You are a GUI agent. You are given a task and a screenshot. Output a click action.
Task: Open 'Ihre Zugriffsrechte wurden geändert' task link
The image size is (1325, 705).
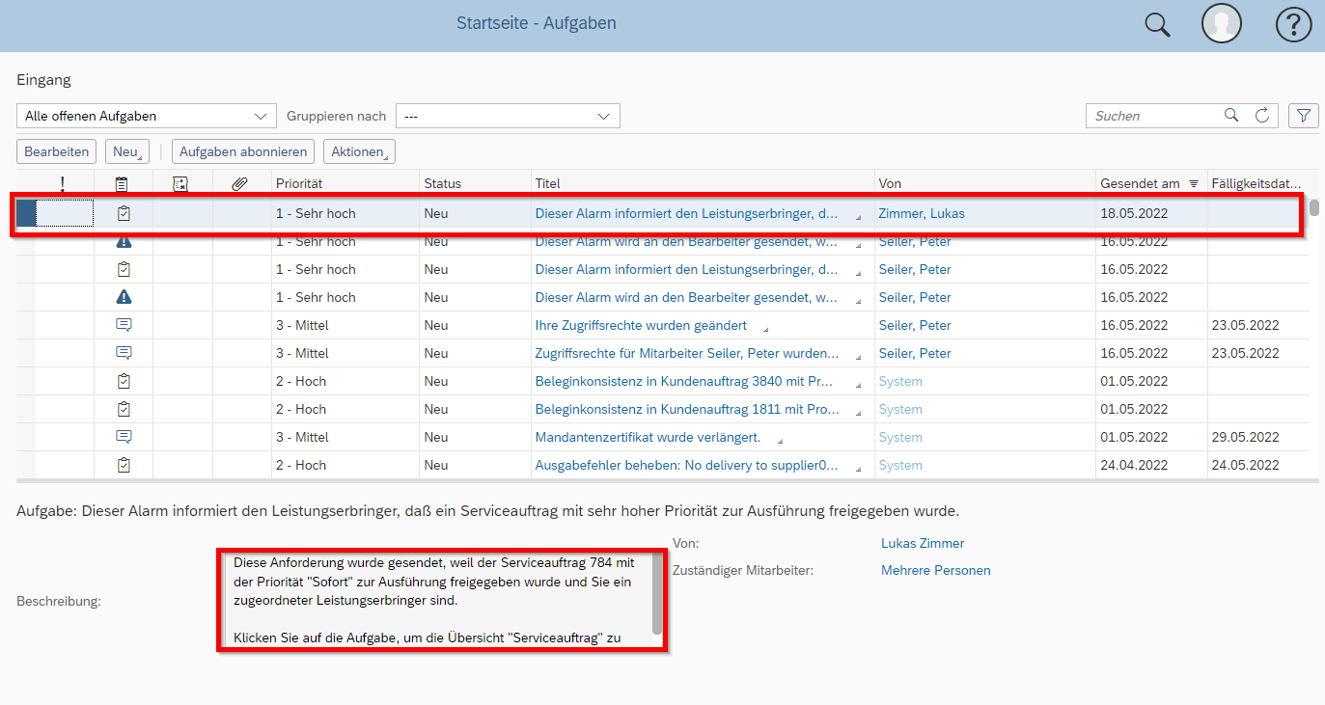(x=641, y=325)
